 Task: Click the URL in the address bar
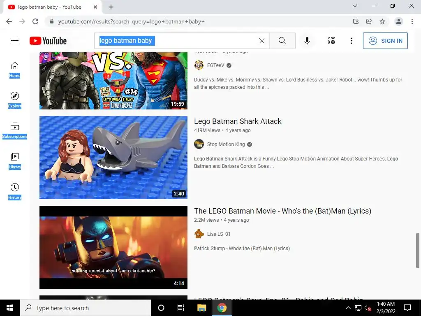coord(131,21)
